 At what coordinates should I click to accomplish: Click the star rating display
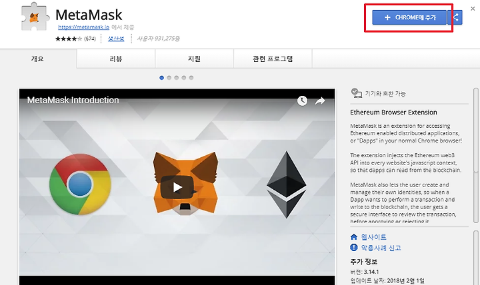click(x=69, y=39)
